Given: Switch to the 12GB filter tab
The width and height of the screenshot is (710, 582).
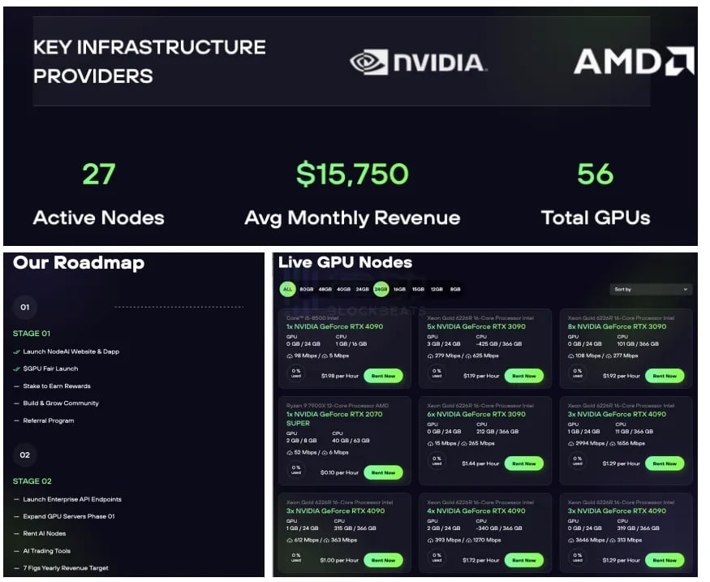Looking at the screenshot, I should point(437,289).
